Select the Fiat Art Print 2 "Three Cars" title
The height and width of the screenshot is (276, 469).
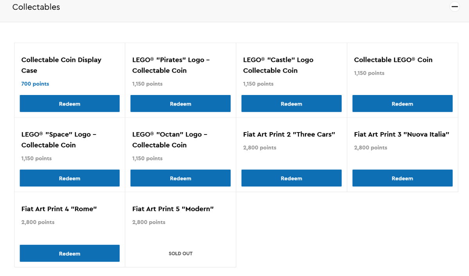point(289,134)
